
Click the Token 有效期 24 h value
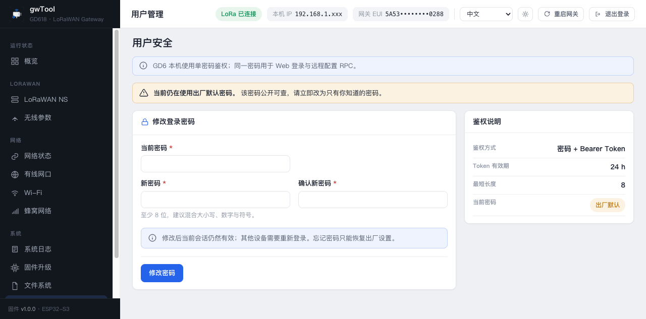(618, 167)
